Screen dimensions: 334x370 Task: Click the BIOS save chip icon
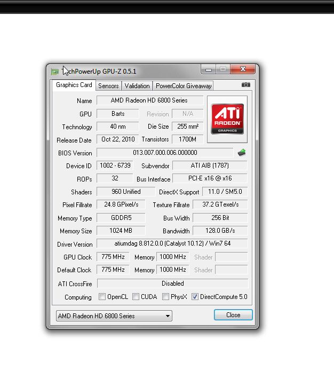pos(242,153)
